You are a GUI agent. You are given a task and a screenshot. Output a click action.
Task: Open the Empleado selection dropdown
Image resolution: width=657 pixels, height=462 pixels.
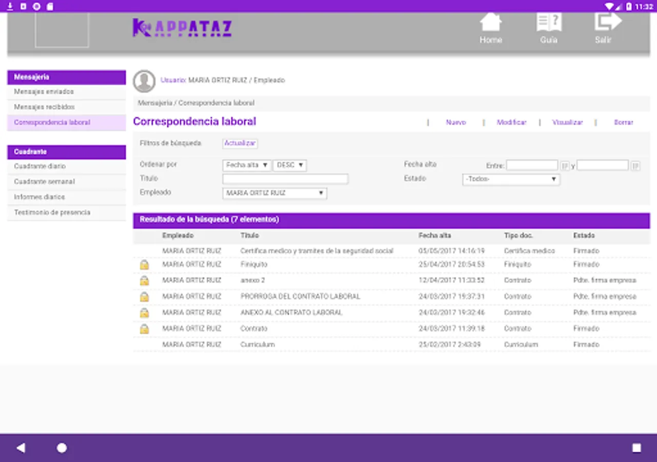pyautogui.click(x=275, y=193)
